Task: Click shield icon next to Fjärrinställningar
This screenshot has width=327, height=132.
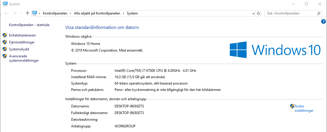Action: click(5, 42)
